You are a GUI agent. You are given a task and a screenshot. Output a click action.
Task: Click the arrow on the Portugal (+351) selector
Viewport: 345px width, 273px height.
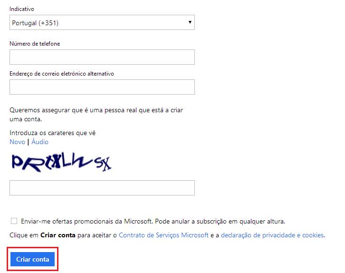190,22
